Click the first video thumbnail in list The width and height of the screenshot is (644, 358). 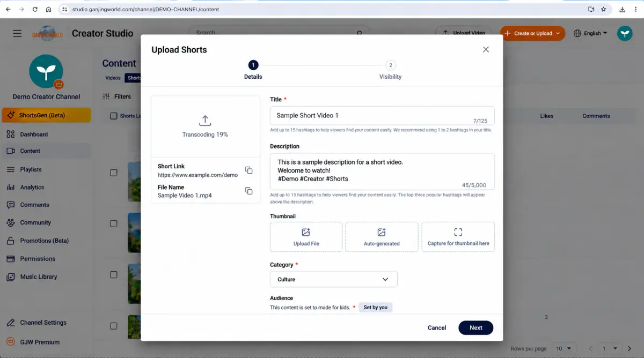click(134, 182)
